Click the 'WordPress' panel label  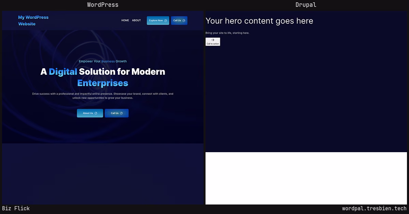[103, 5]
